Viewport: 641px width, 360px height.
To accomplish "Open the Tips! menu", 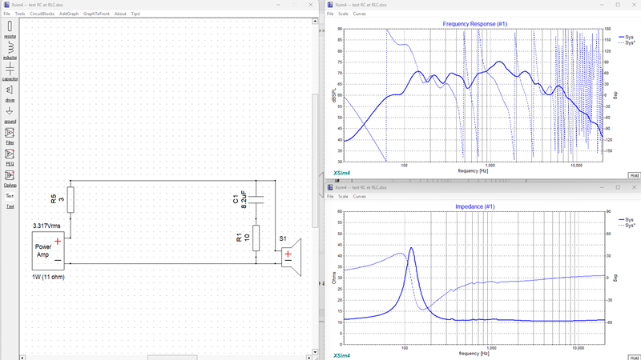I will 135,14.
